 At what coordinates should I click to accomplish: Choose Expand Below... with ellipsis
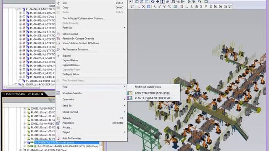(71, 65)
